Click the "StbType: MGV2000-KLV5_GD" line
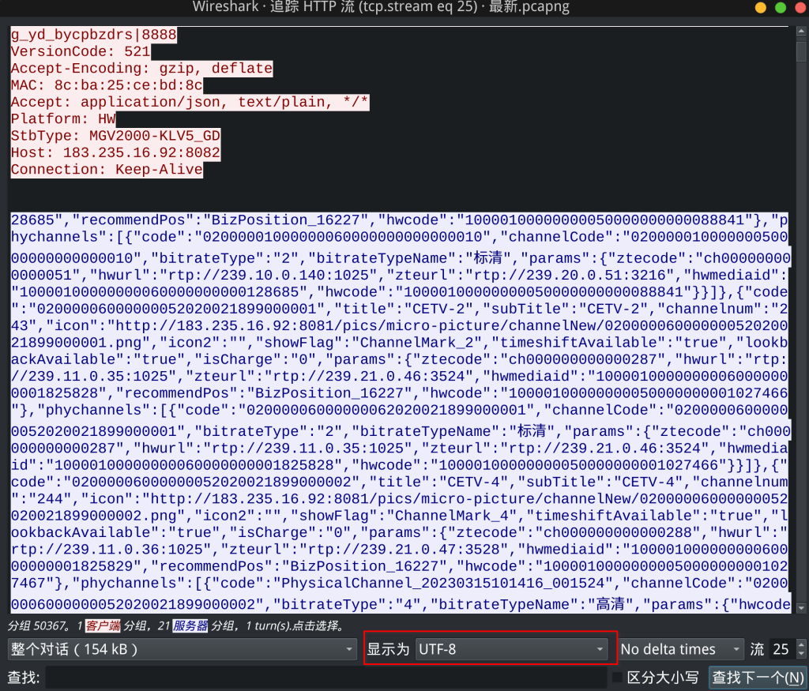Image resolution: width=809 pixels, height=691 pixels. click(x=115, y=136)
